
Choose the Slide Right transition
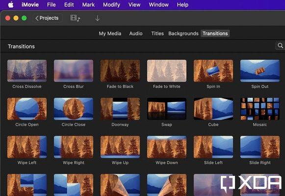pos(259,147)
